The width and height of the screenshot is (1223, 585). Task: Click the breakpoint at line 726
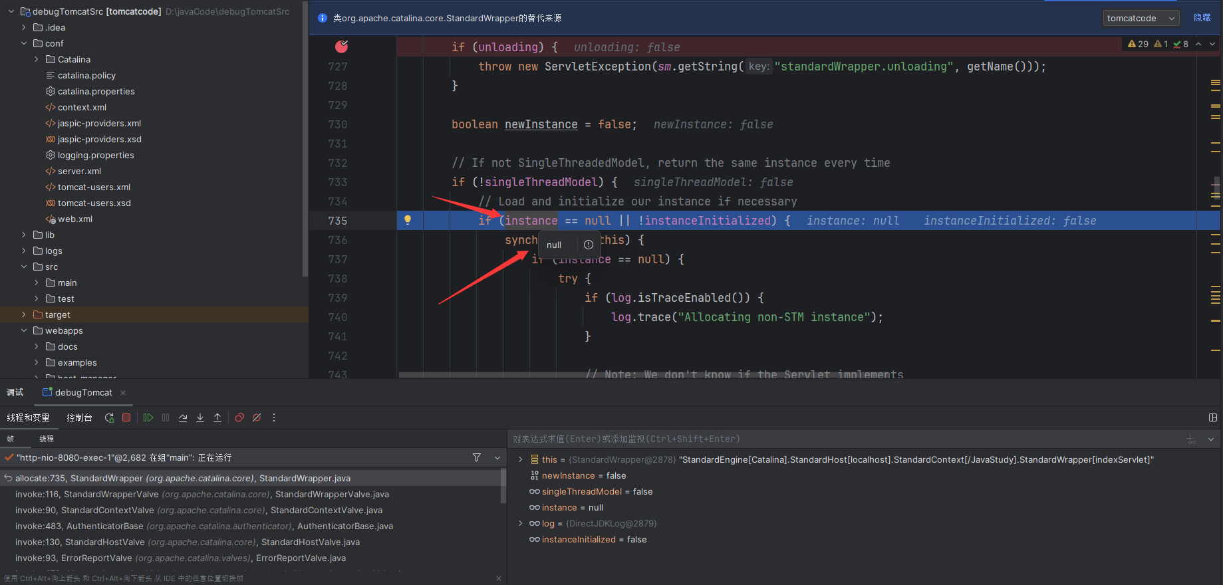[341, 47]
